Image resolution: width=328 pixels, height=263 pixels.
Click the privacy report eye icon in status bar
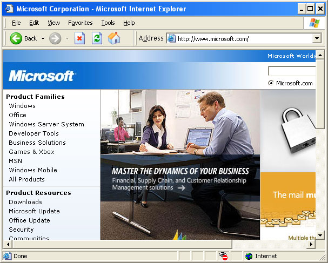pyautogui.click(x=223, y=256)
